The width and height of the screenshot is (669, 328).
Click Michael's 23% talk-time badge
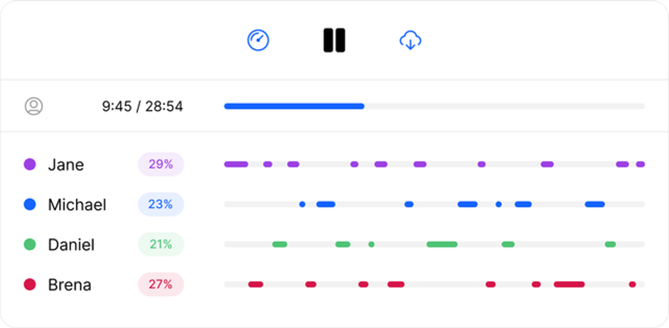161,204
